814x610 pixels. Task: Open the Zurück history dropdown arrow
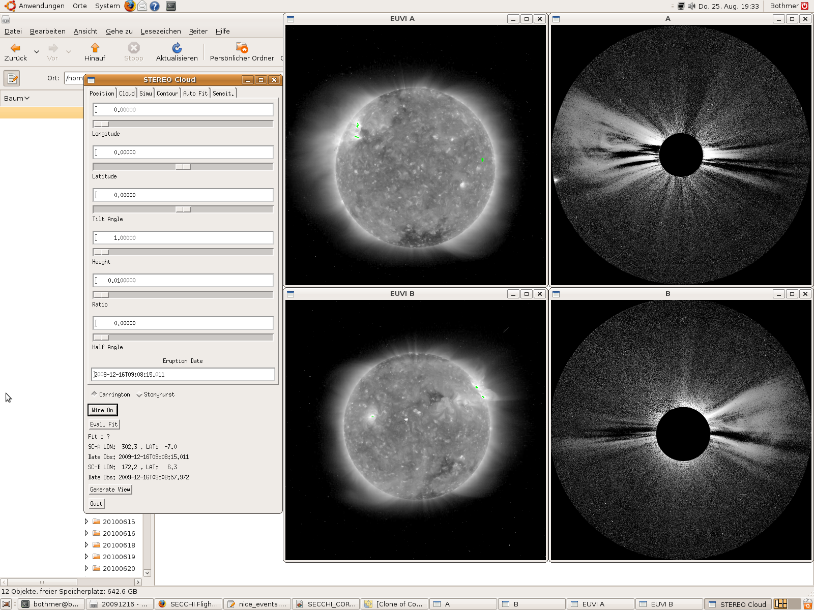(37, 51)
